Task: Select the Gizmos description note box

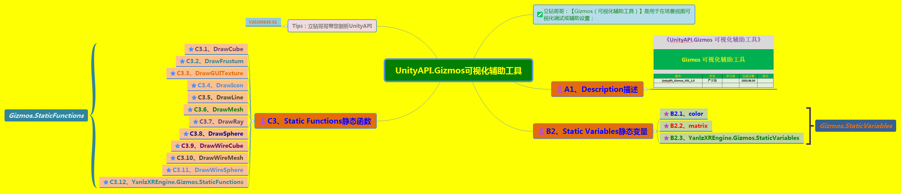Action: pyautogui.click(x=614, y=15)
